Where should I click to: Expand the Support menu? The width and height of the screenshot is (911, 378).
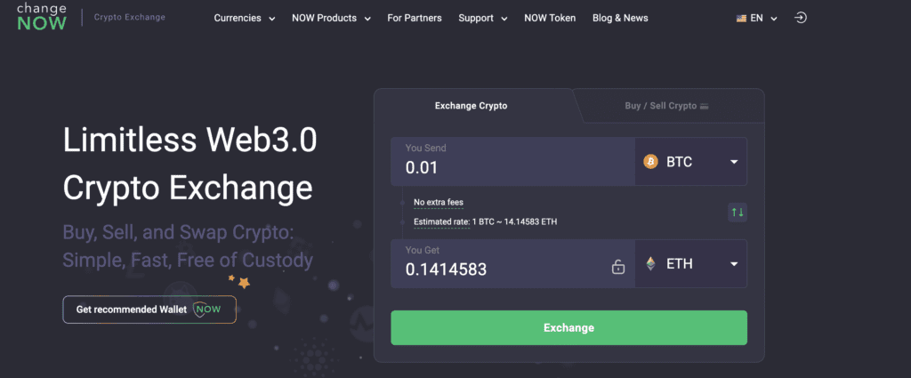pyautogui.click(x=483, y=18)
